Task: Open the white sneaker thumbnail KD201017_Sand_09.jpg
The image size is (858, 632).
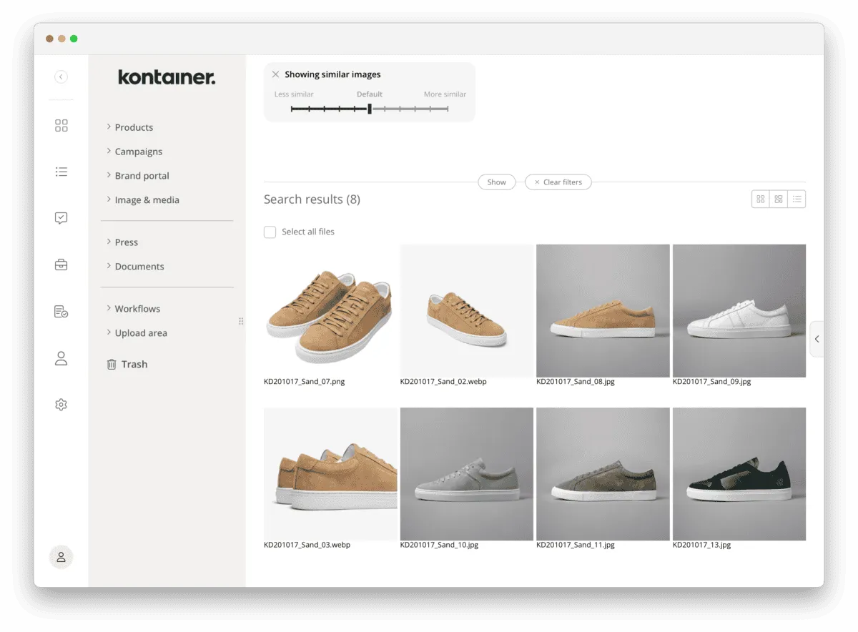Action: pyautogui.click(x=739, y=311)
